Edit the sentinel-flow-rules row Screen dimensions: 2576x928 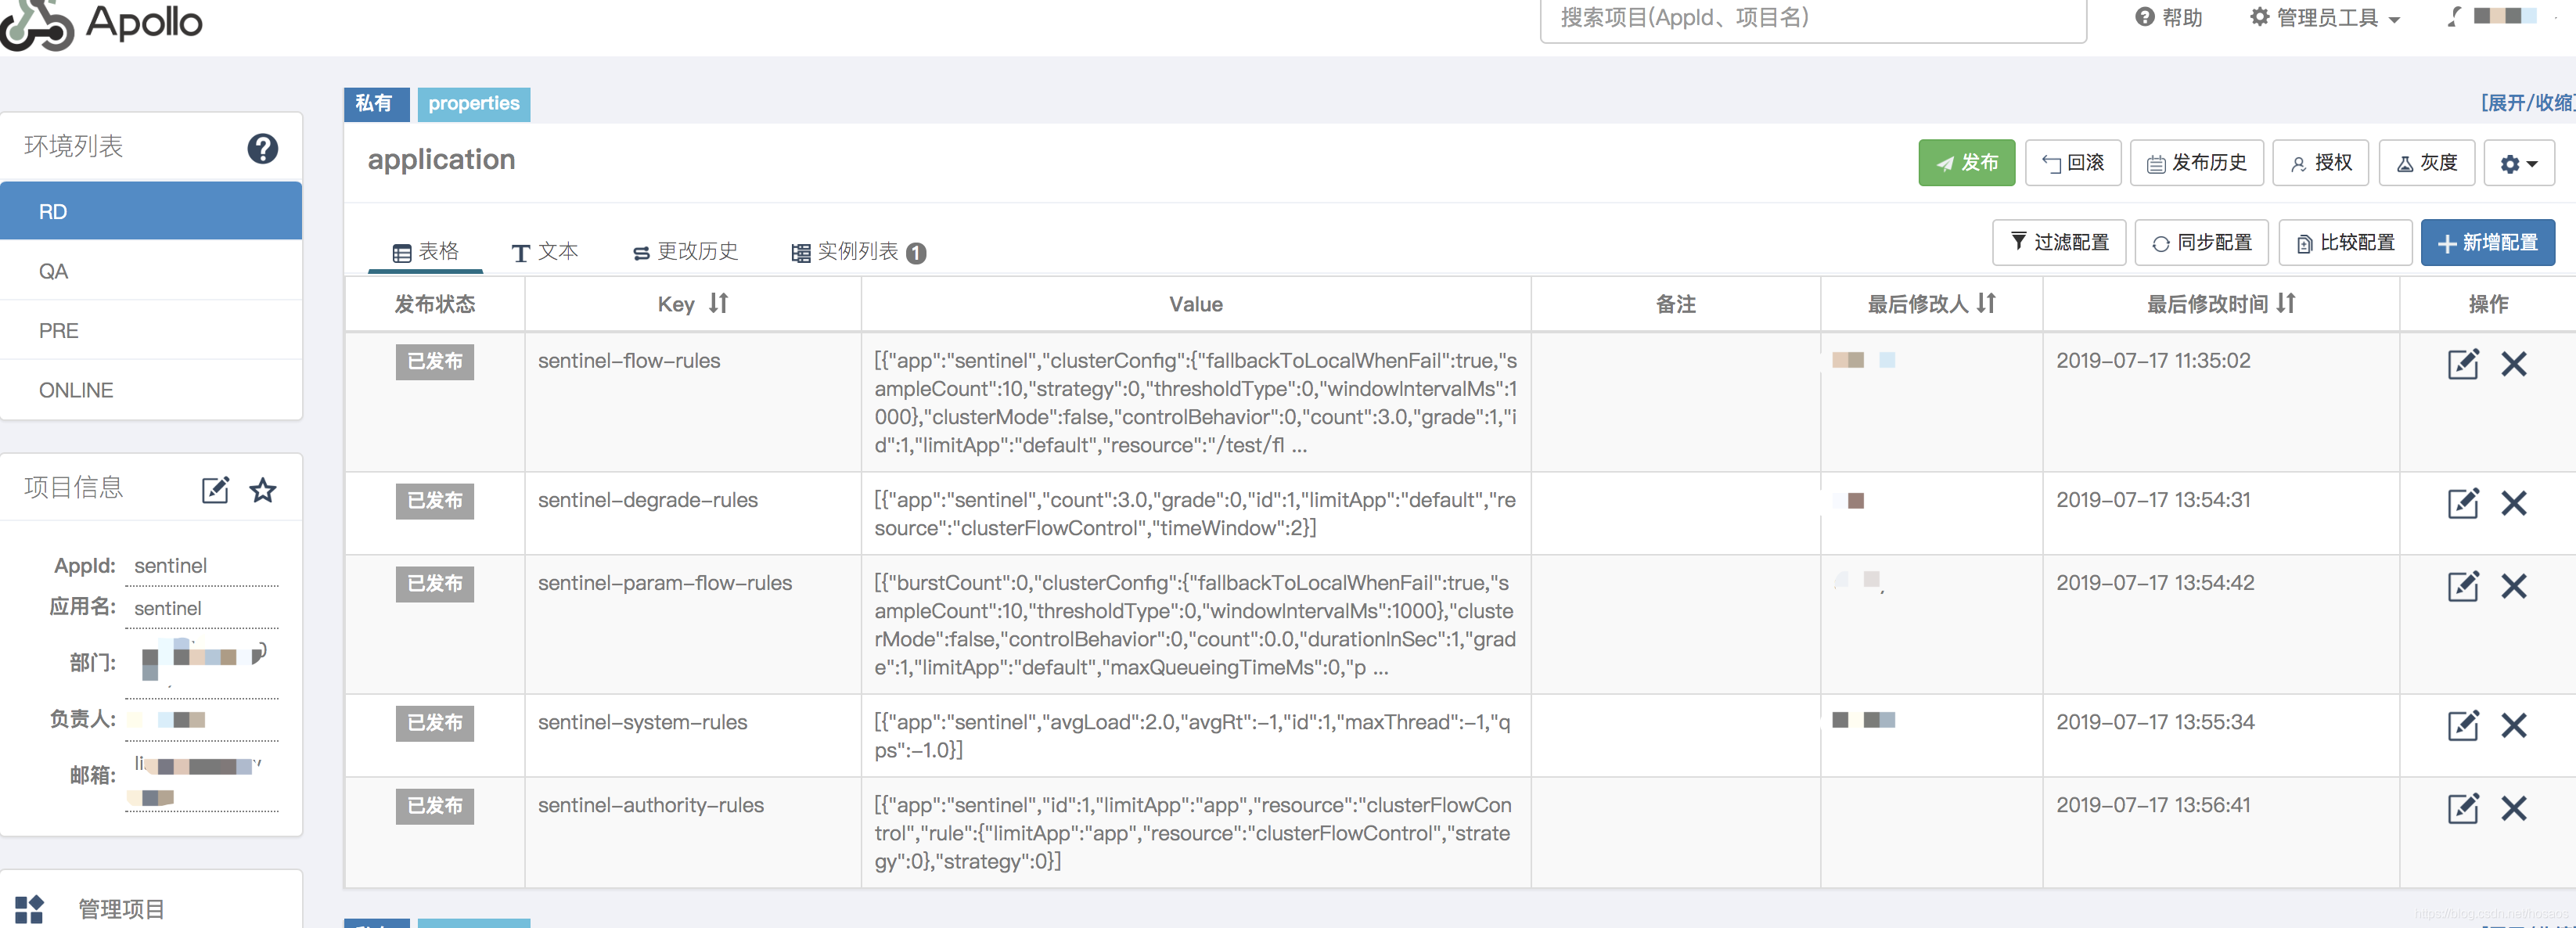(x=2462, y=364)
